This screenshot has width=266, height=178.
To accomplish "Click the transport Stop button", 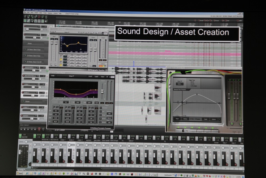I will [x=24, y=129].
